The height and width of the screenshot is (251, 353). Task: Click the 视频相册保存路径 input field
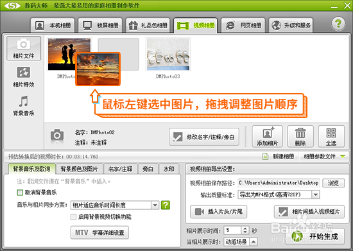(279, 183)
